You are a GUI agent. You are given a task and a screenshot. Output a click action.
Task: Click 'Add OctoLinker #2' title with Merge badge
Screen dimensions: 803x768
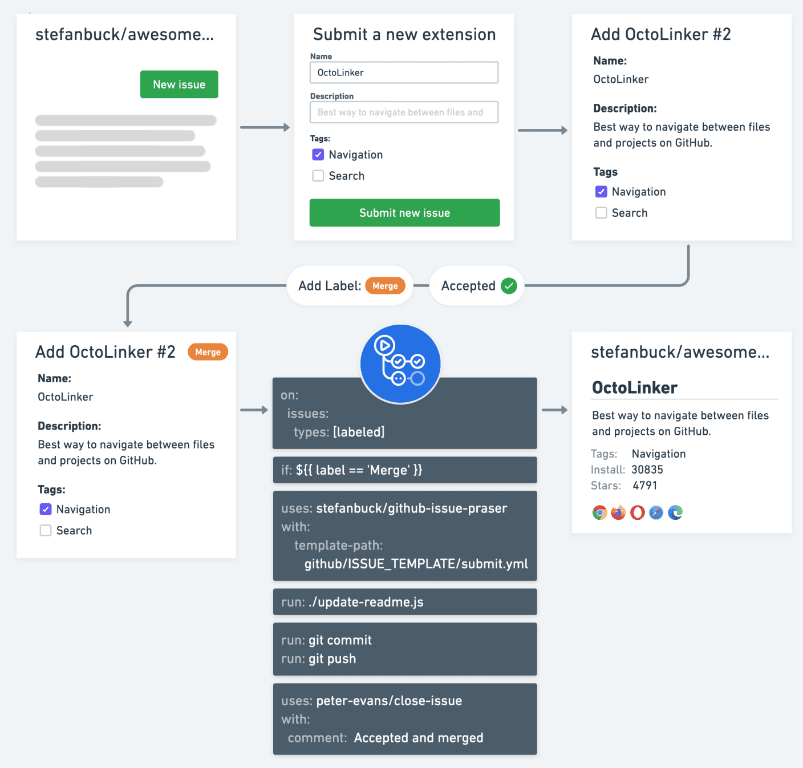click(x=106, y=352)
